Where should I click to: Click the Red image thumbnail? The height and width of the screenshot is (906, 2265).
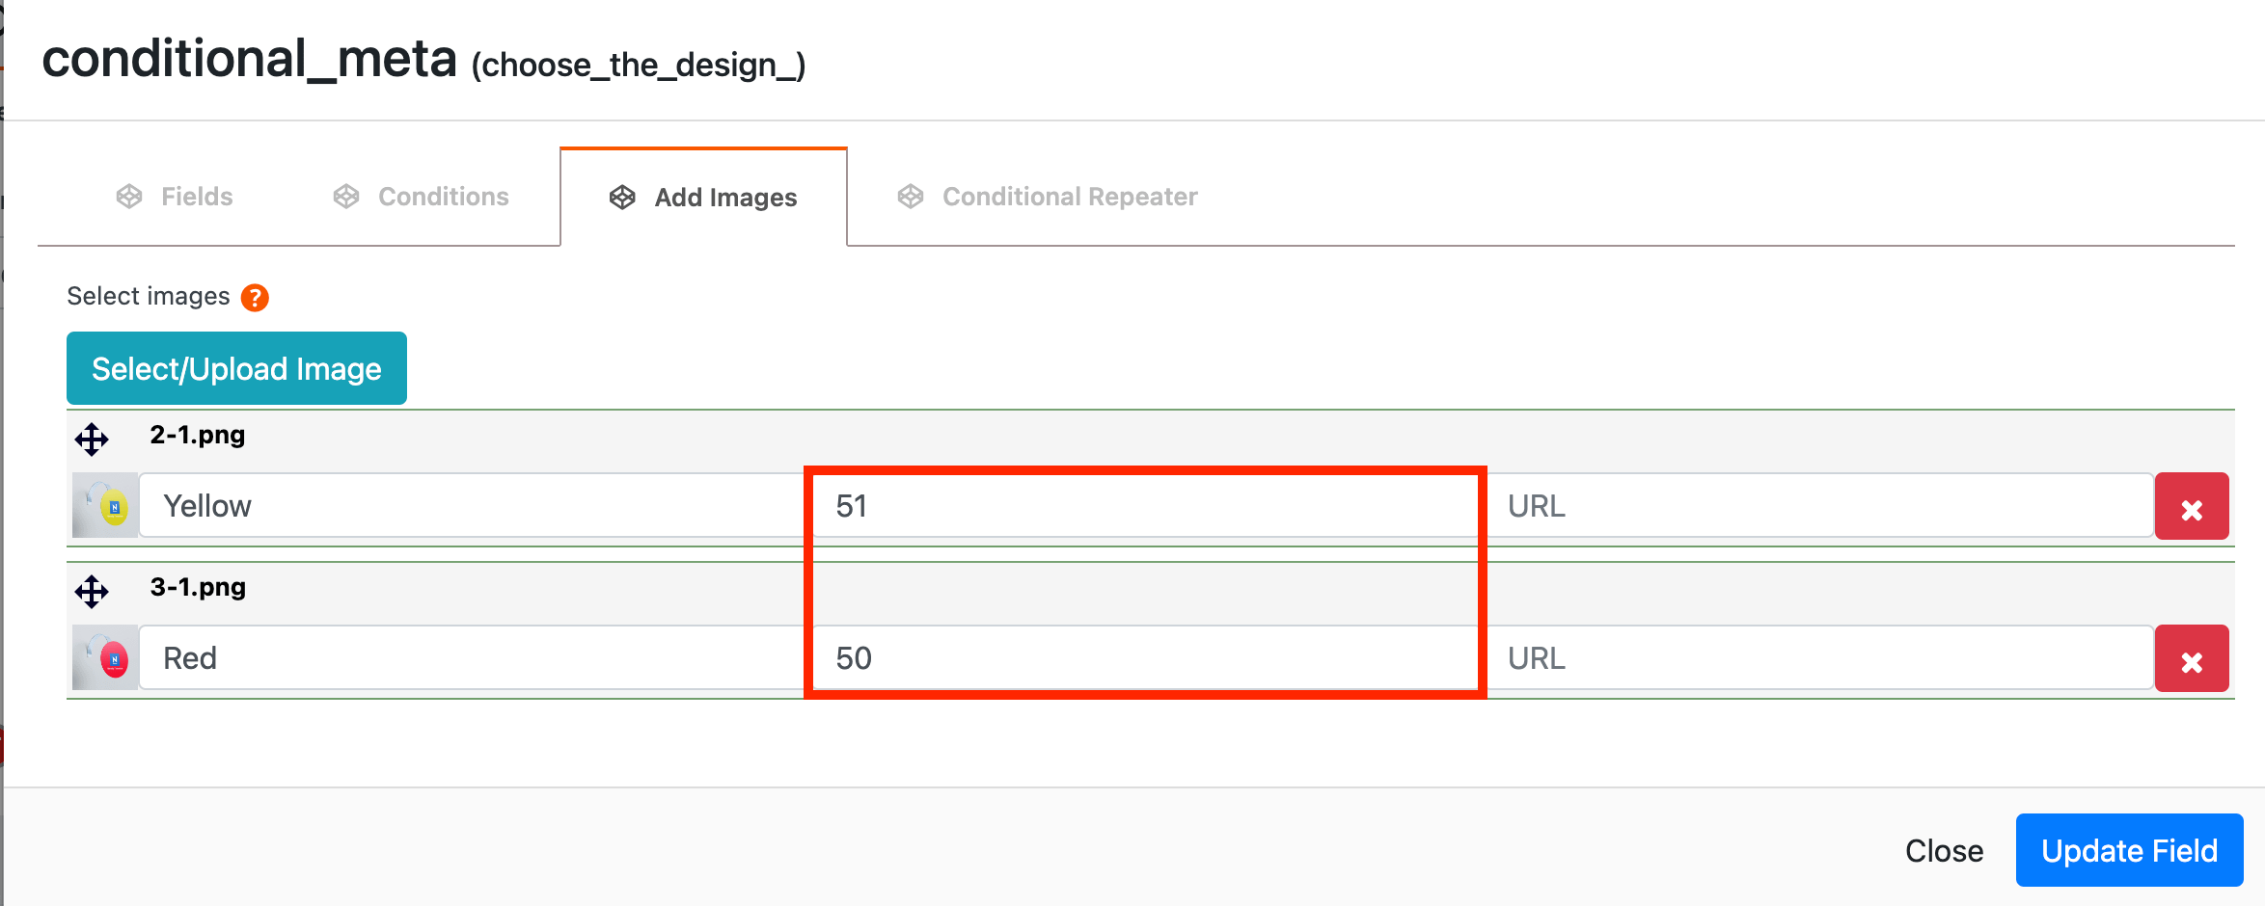105,657
